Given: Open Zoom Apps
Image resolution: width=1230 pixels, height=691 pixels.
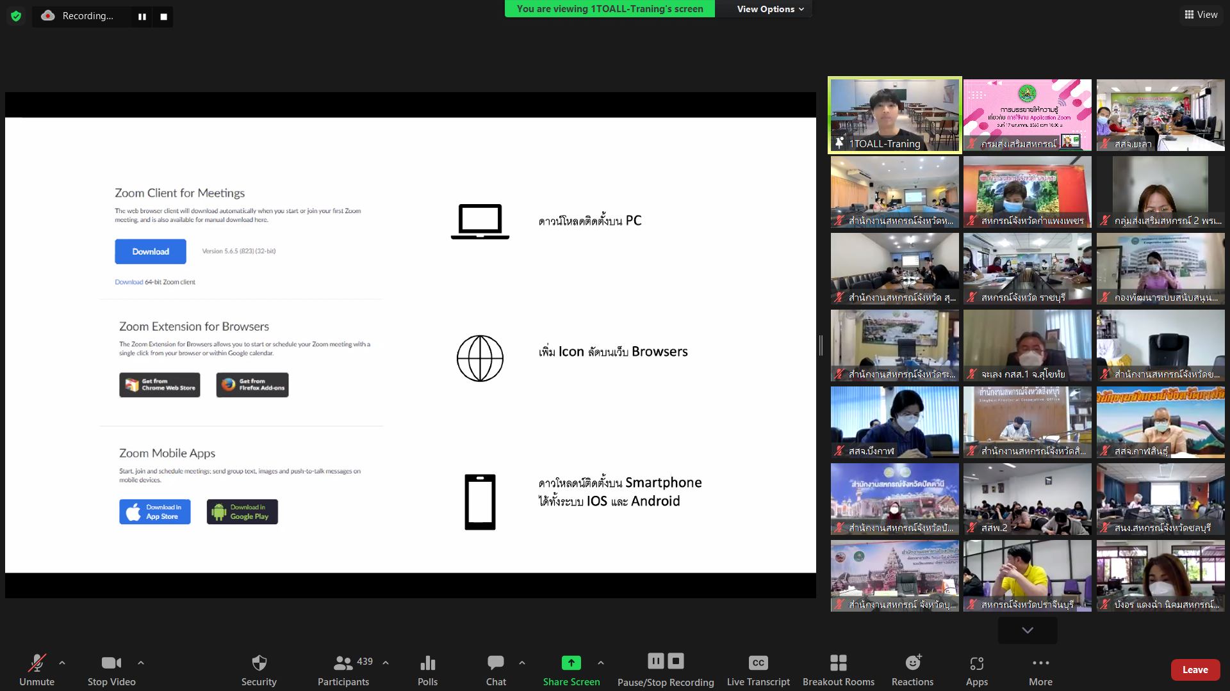Looking at the screenshot, I should click(977, 669).
